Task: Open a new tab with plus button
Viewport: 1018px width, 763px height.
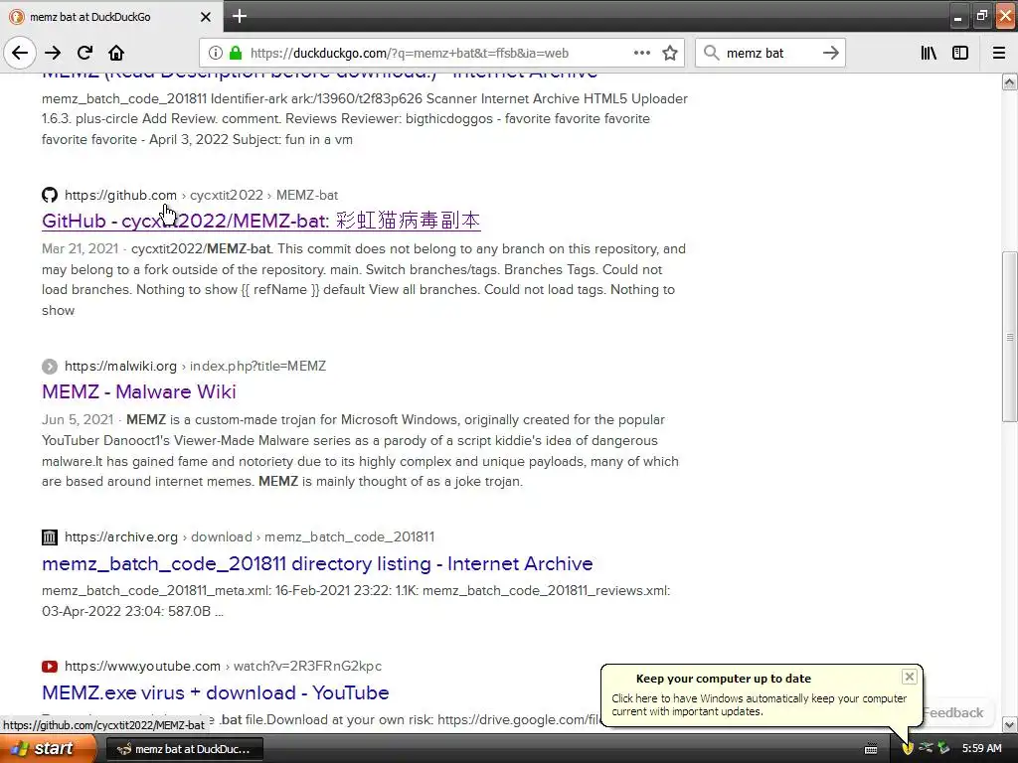Action: [x=240, y=16]
